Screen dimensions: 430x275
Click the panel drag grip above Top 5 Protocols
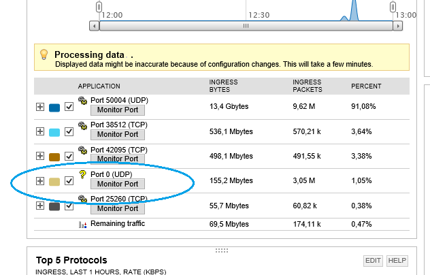tap(222, 250)
